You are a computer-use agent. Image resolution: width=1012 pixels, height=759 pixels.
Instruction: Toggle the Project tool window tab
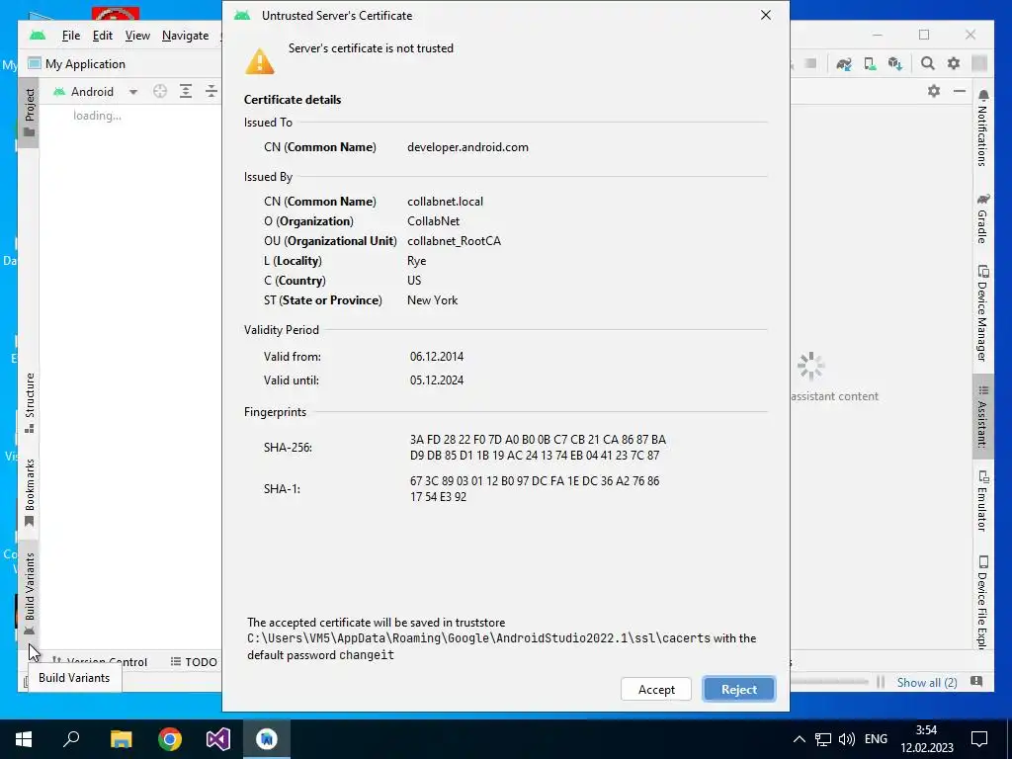(29, 113)
